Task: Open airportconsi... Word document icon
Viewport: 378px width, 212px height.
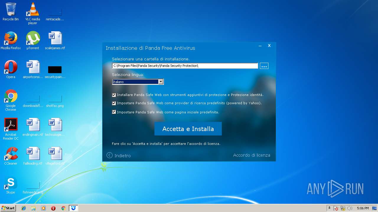Action: pyautogui.click(x=33, y=69)
